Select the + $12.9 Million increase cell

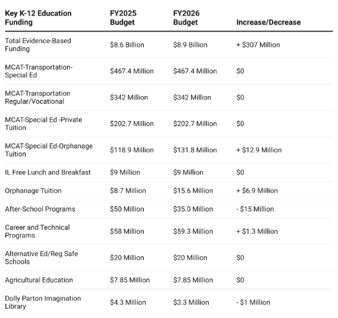point(259,150)
